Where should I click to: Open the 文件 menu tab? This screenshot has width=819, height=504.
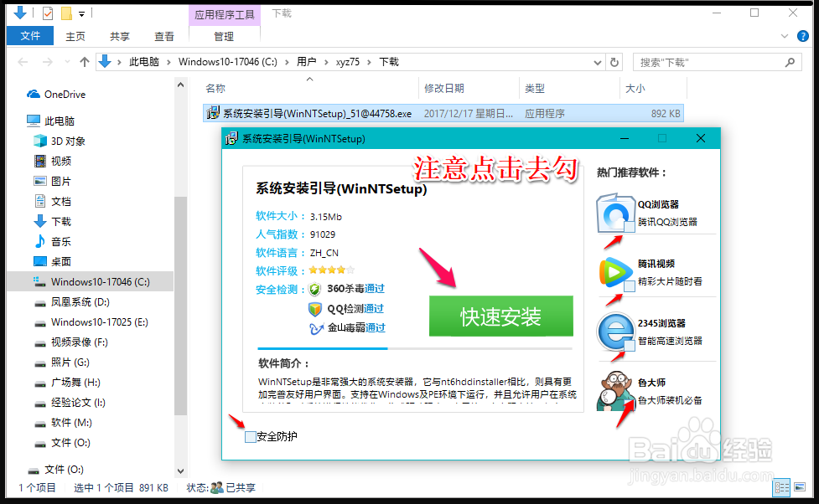[x=30, y=35]
